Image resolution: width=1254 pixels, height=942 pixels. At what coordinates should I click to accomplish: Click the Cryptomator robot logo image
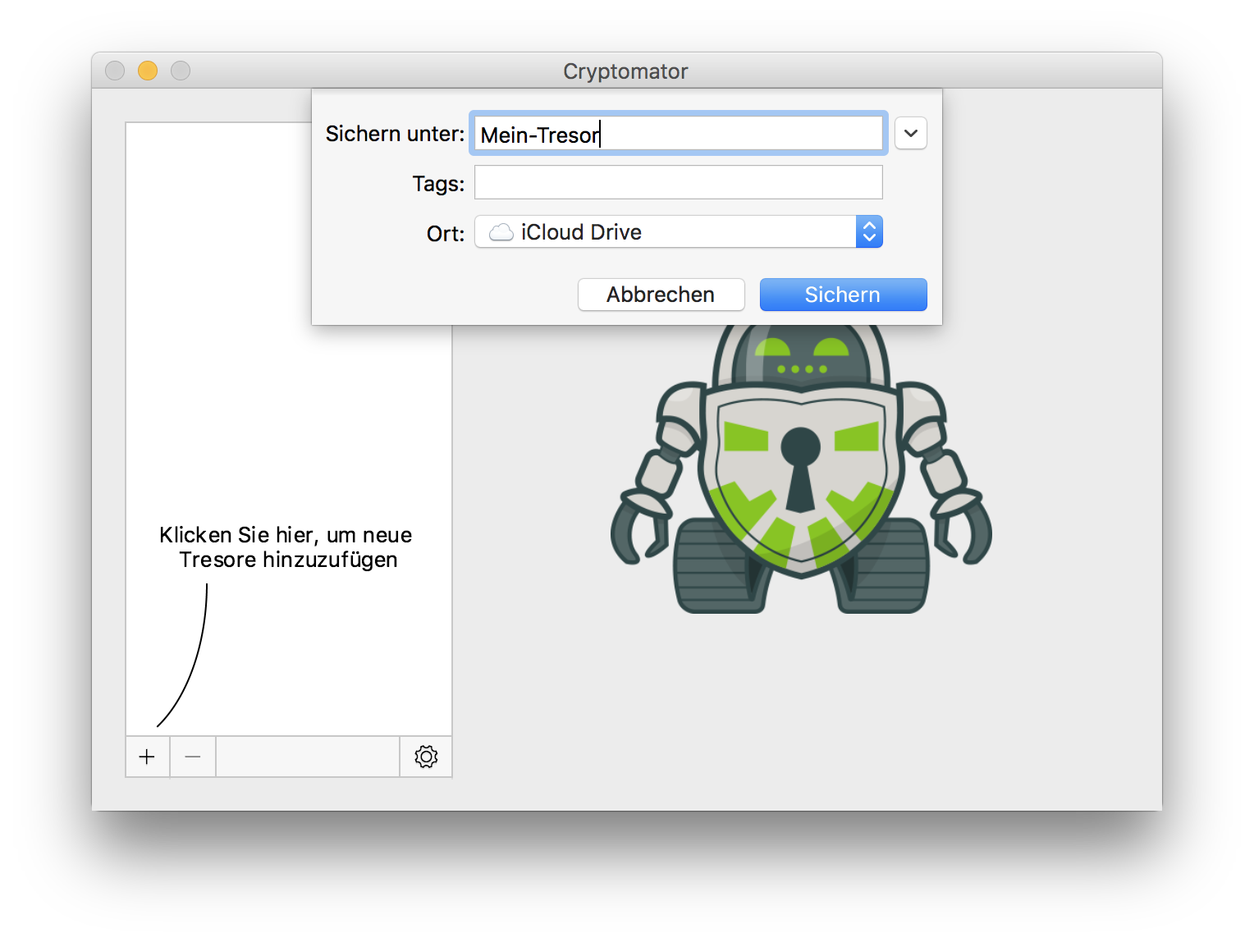click(x=801, y=469)
